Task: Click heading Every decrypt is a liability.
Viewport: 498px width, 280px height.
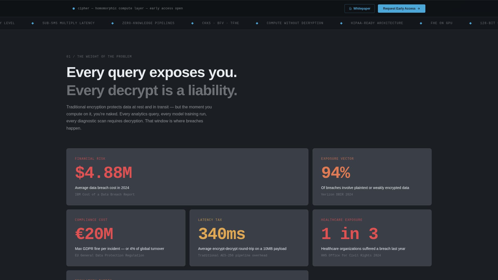Action: click(x=152, y=90)
